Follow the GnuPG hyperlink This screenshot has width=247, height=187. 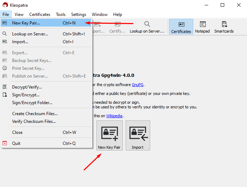(137, 85)
